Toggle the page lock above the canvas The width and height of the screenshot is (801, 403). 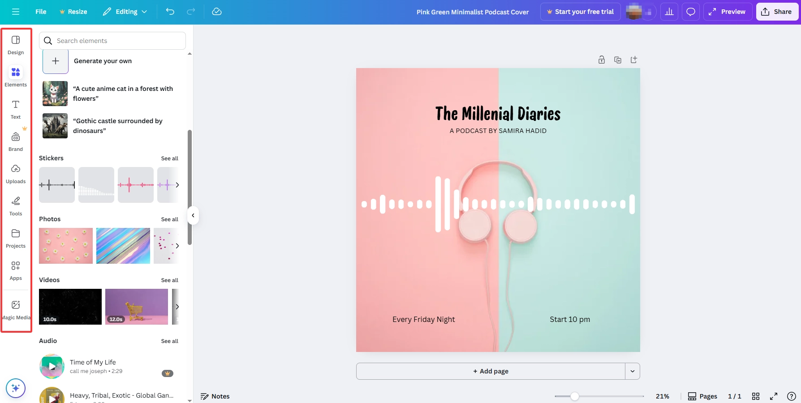[x=602, y=59]
